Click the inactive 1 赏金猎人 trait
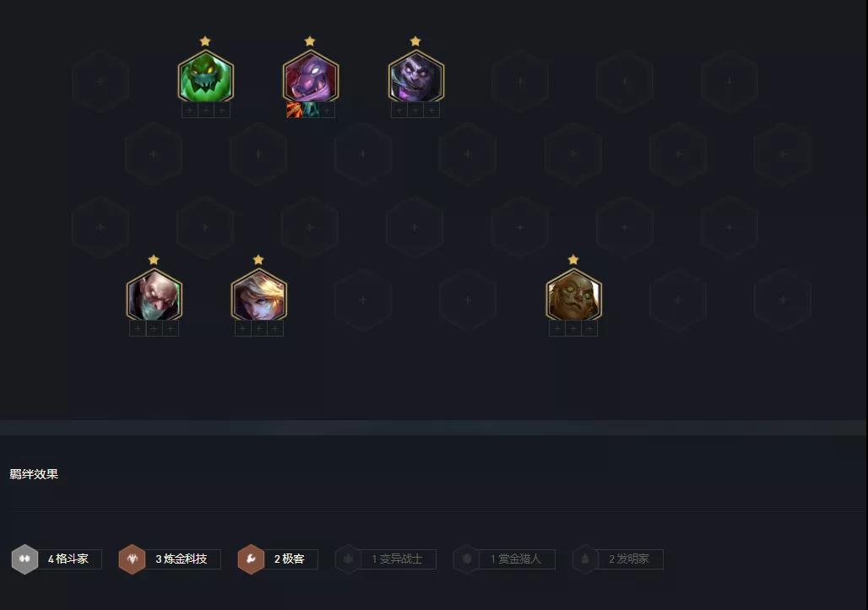Screen dimensions: 868x610 [x=504, y=559]
